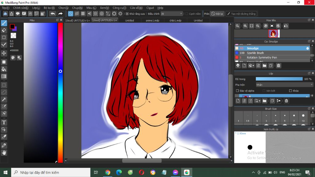
Task: Open the Smudge brush settings gear
Action: click(x=307, y=48)
